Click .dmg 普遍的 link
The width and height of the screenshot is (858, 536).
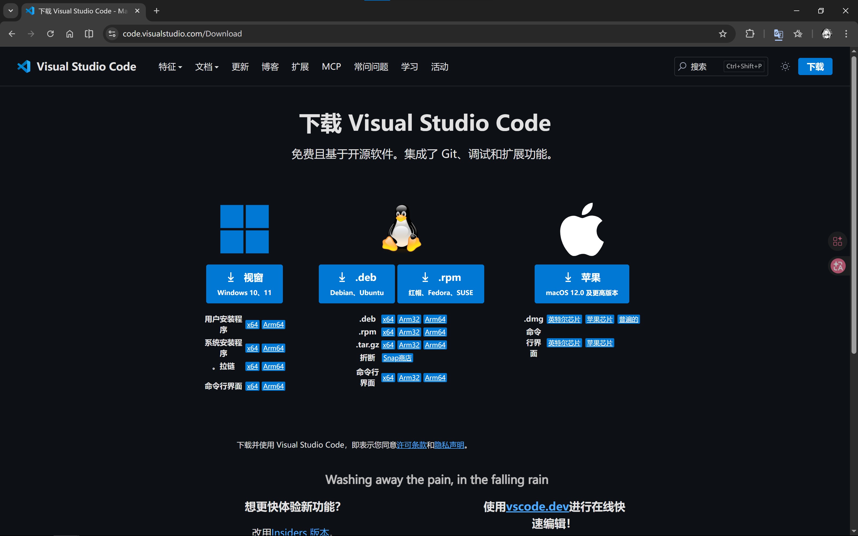click(628, 319)
